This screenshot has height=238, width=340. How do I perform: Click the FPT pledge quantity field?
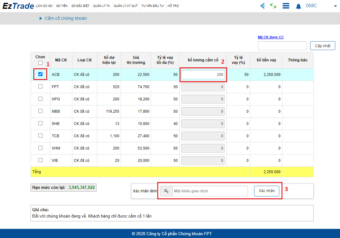[x=203, y=87]
